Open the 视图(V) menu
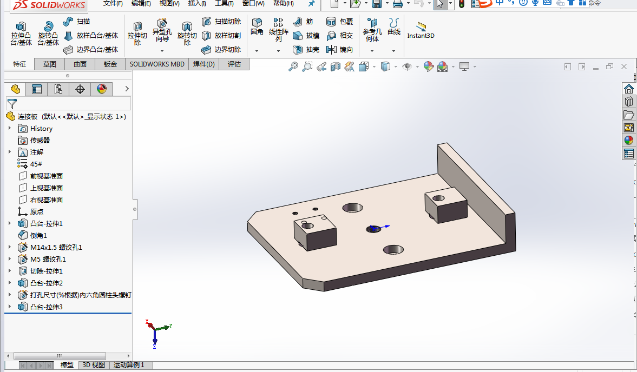Screen dimensions: 637x372 (169, 3)
